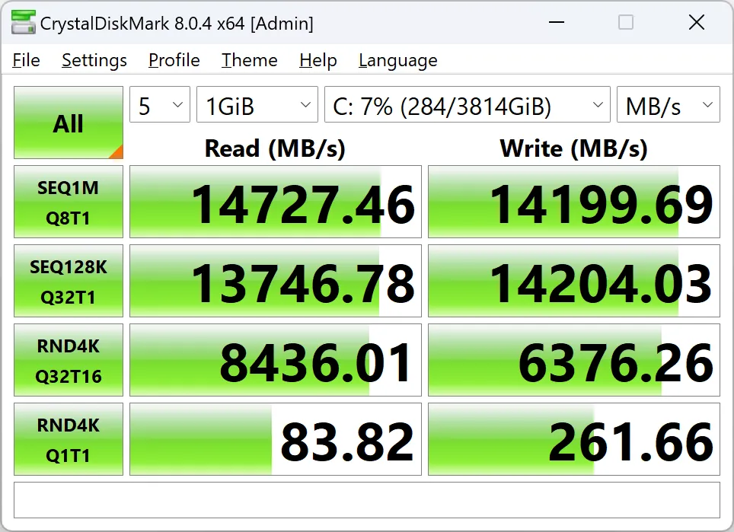Viewport: 734px width, 532px height.
Task: Open the Help menu
Action: pos(318,60)
